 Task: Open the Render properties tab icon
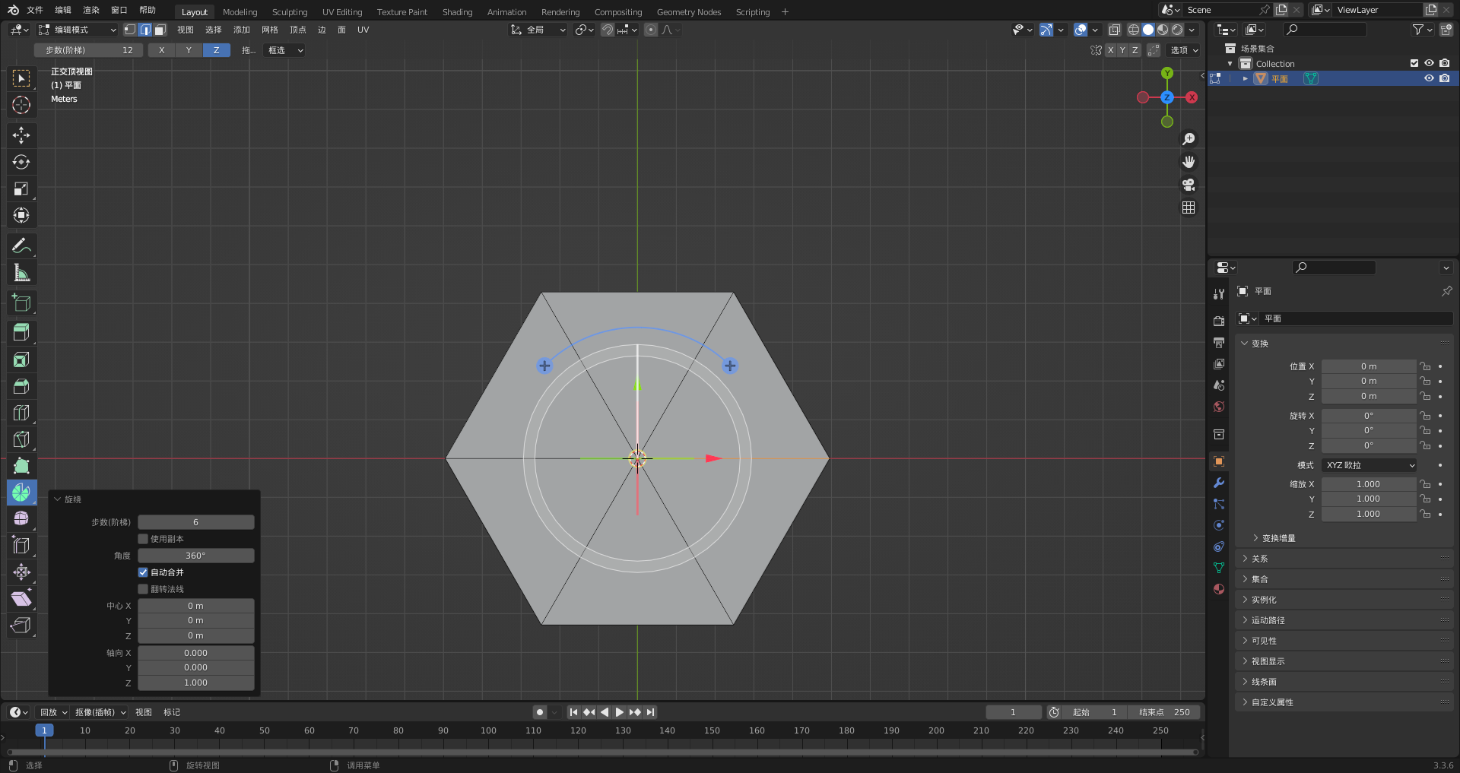click(1219, 322)
